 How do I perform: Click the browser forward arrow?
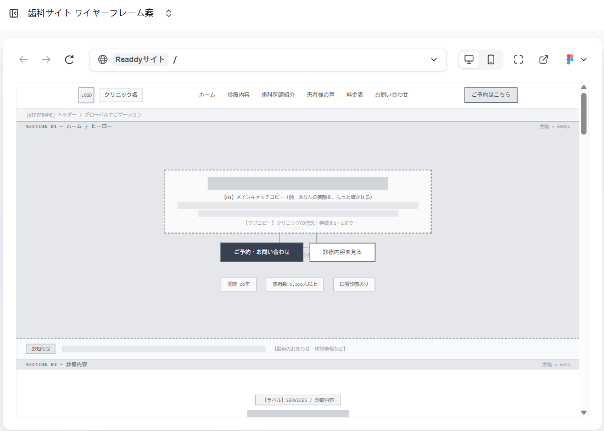(46, 60)
